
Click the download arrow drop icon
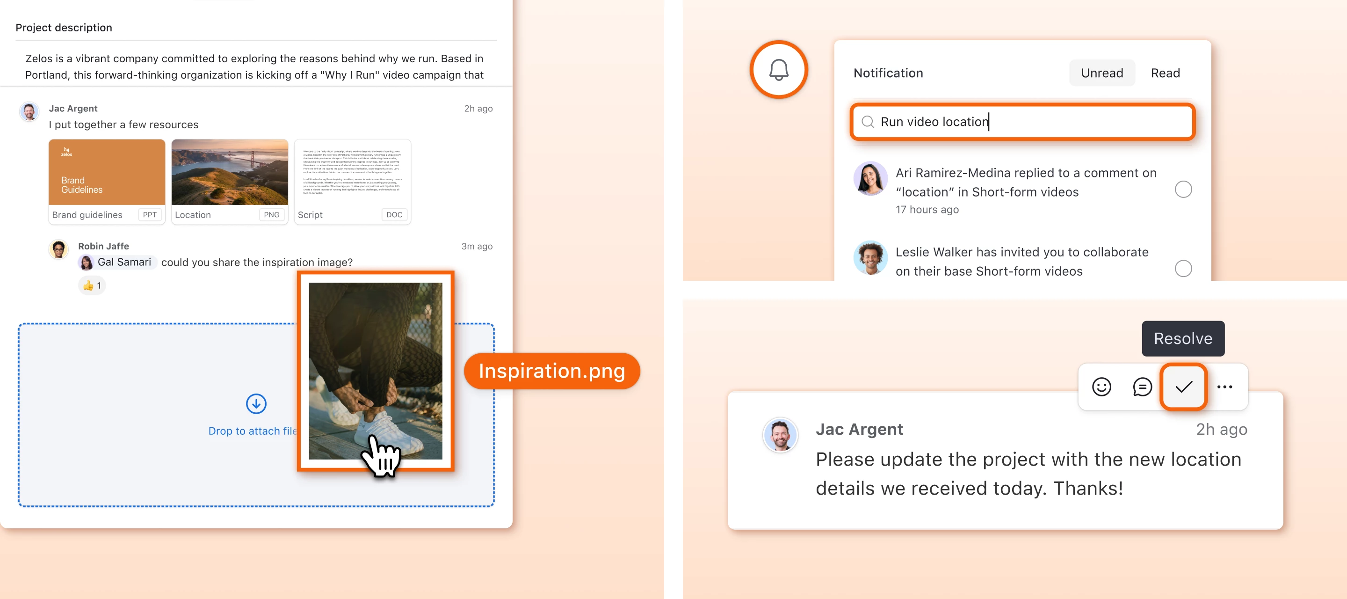tap(256, 403)
